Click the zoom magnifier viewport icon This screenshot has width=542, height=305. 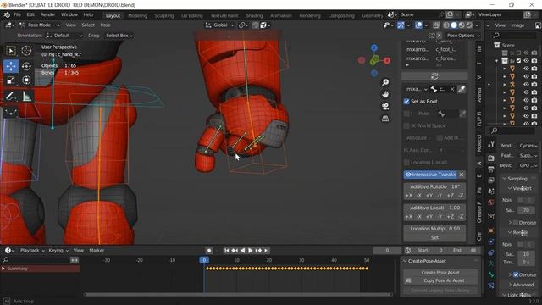coord(385,82)
